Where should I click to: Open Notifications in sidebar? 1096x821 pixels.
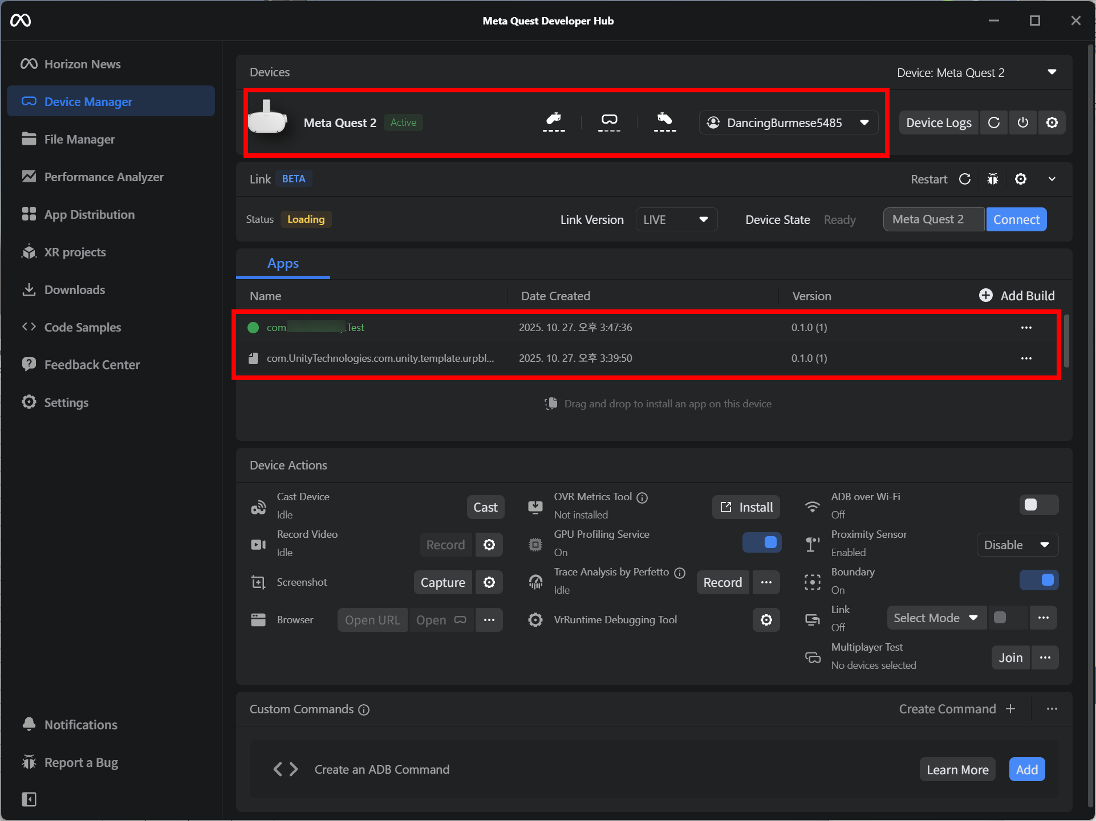click(111, 725)
